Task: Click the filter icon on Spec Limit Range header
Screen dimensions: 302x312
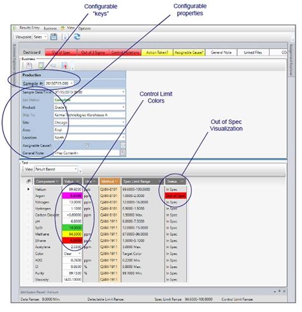Action: [x=160, y=181]
